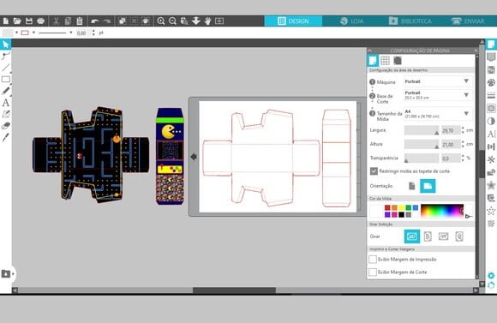Select the Eraser tool
The height and width of the screenshot is (323, 497).
(6, 126)
